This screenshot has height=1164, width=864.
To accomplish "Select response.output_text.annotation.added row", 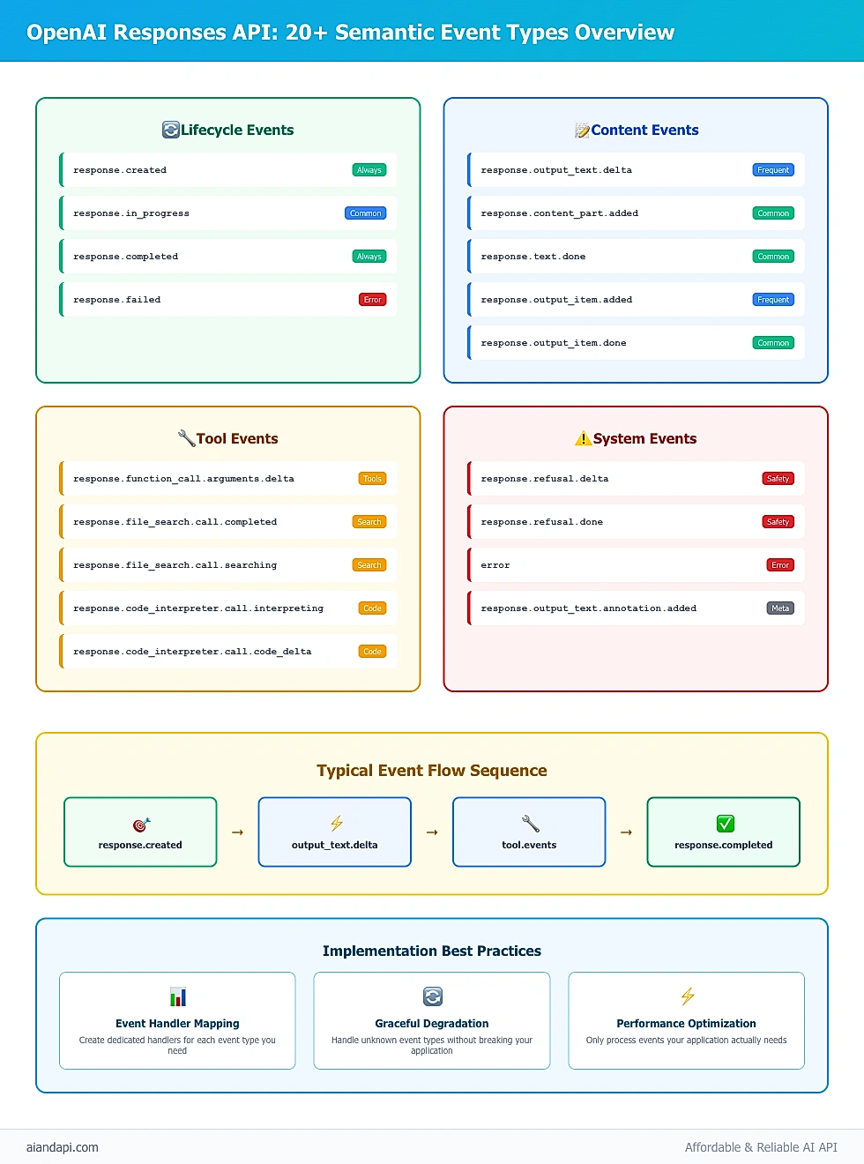I will point(636,608).
